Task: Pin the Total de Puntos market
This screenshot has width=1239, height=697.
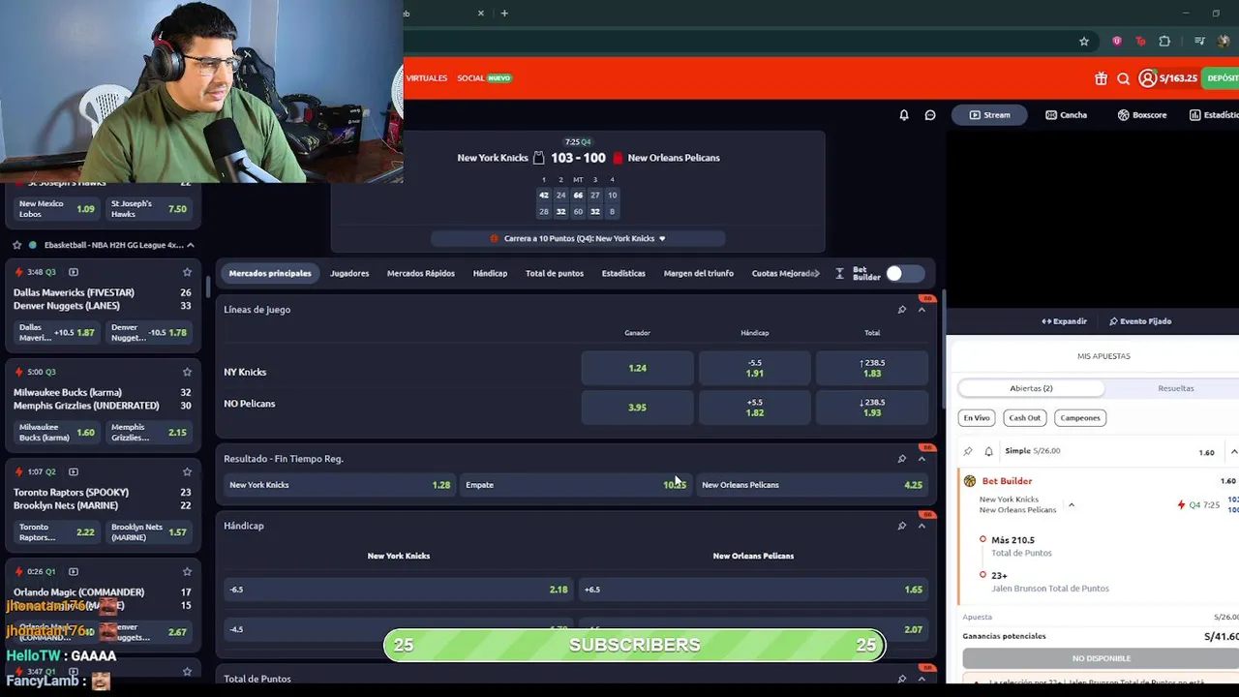Action: point(901,679)
